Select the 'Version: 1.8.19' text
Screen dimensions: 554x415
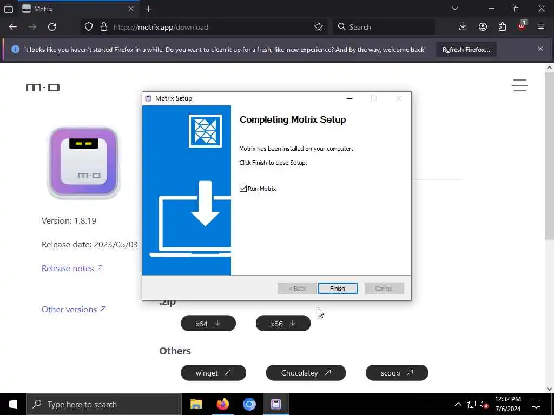pos(69,221)
